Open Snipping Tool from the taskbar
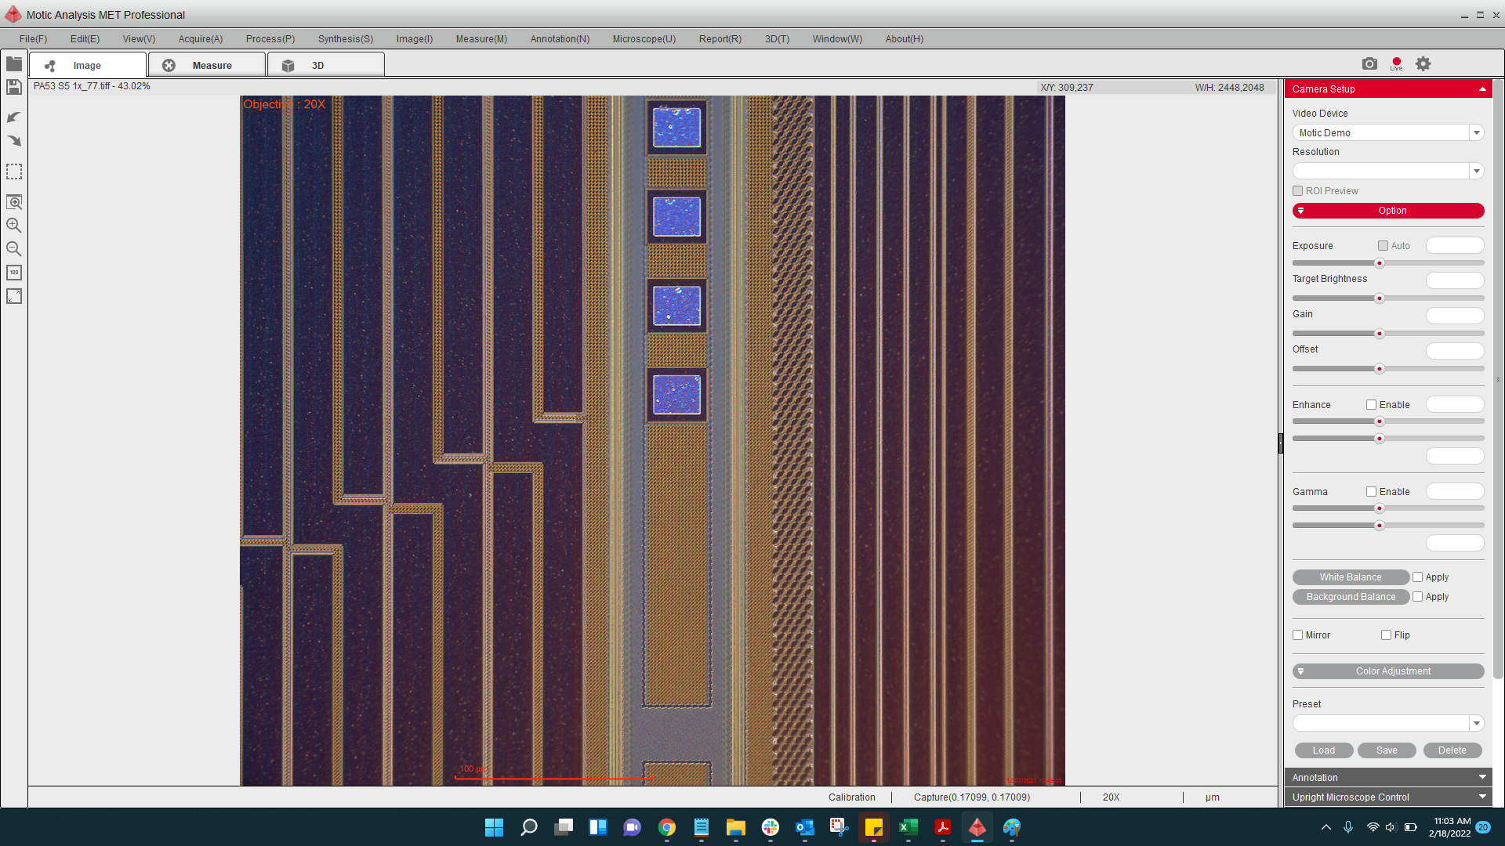Viewport: 1505px width, 846px height. 839,827
